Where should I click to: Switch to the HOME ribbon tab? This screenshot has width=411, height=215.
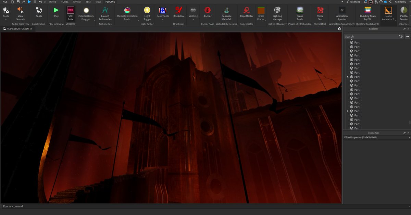tap(52, 2)
